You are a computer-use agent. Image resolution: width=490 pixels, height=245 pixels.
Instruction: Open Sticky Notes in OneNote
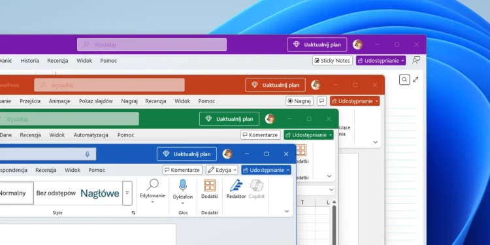[x=333, y=61]
